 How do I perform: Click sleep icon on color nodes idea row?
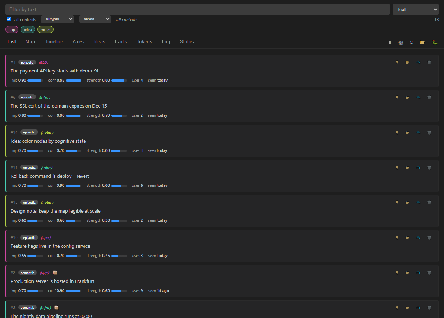coord(418,132)
